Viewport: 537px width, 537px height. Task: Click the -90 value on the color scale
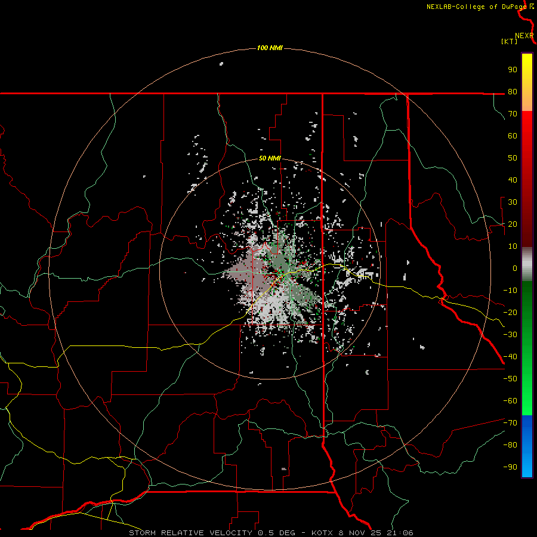pos(510,467)
